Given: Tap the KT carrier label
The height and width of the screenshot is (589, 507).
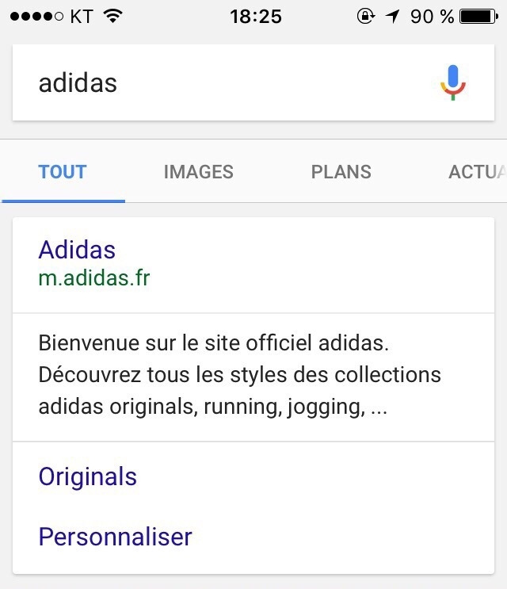Looking at the screenshot, I should coord(82,17).
